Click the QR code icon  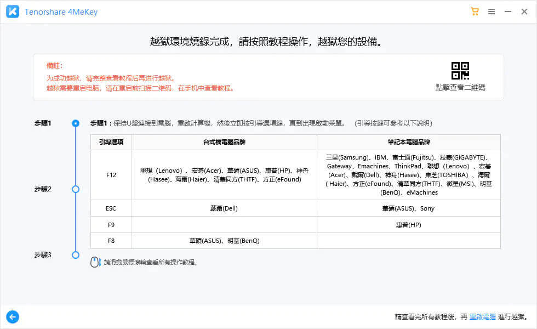click(x=460, y=71)
